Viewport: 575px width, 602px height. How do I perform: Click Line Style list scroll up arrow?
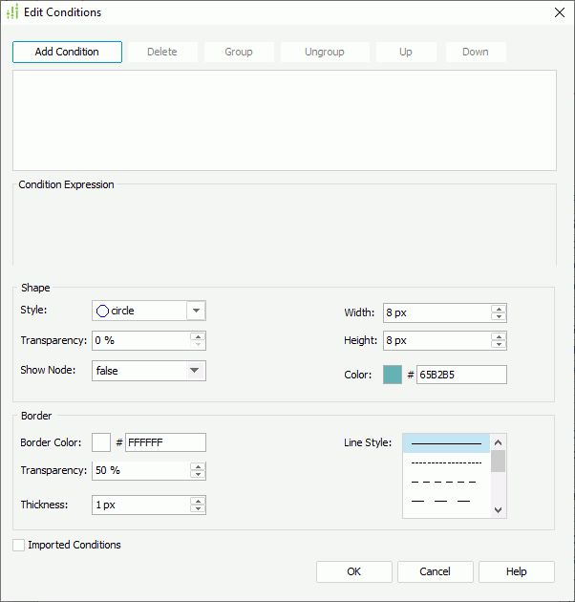[x=499, y=442]
